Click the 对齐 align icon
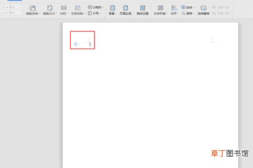The height and width of the screenshot is (168, 253). pyautogui.click(x=174, y=8)
